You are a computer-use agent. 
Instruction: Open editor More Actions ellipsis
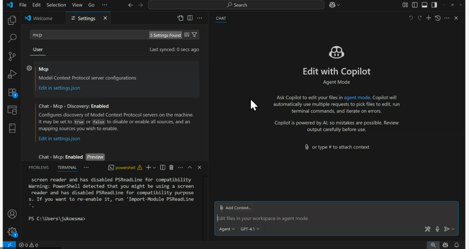coord(200,18)
